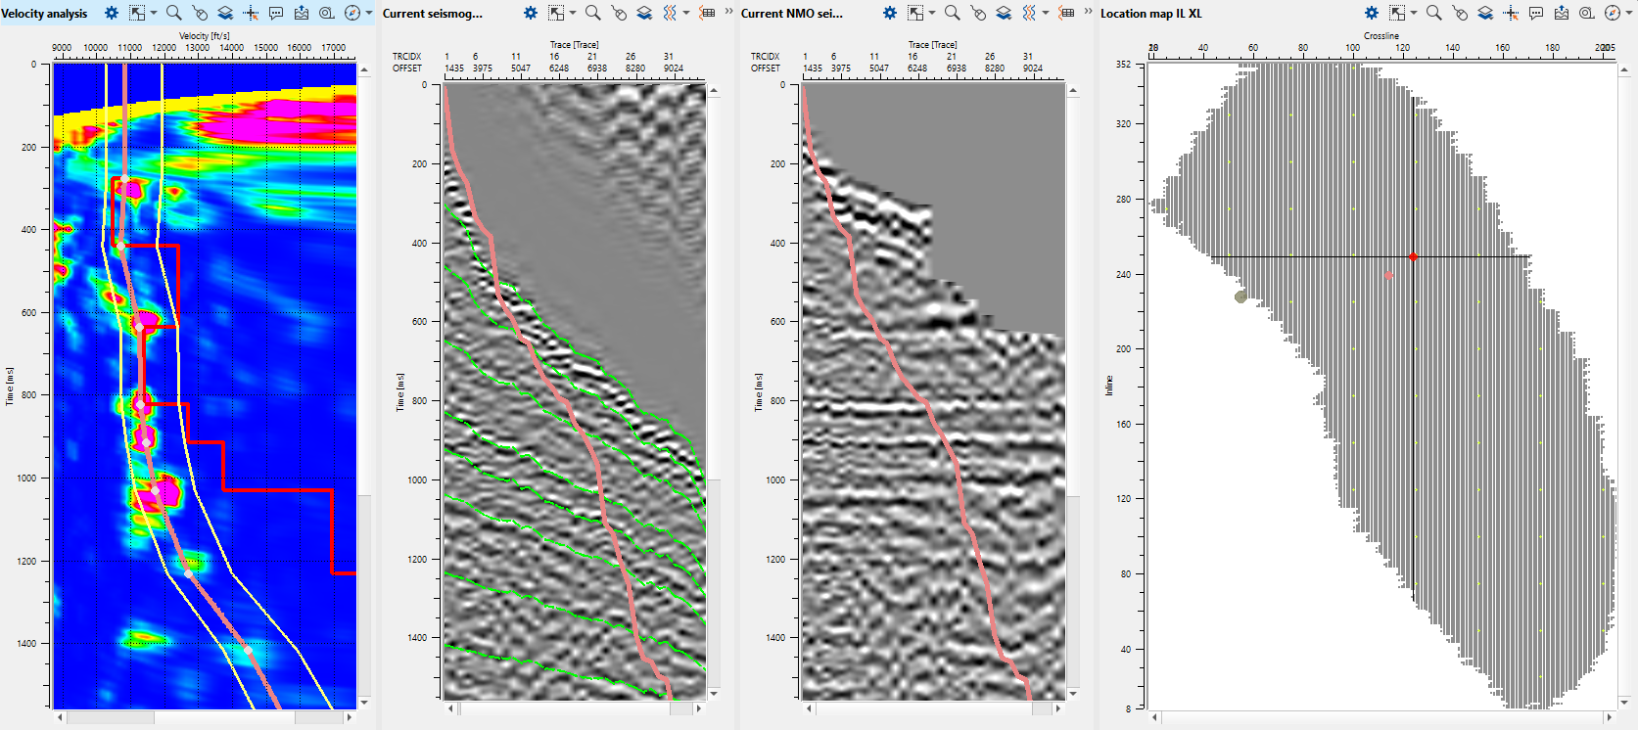Select the Location map IL XL title

pos(1150,14)
